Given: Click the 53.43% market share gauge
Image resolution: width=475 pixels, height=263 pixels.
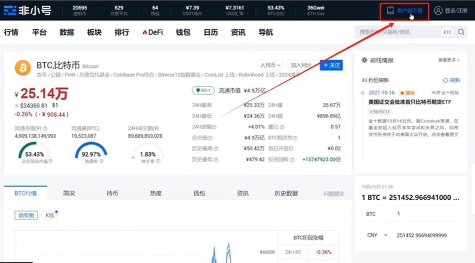Looking at the screenshot, I should pos(34,150).
